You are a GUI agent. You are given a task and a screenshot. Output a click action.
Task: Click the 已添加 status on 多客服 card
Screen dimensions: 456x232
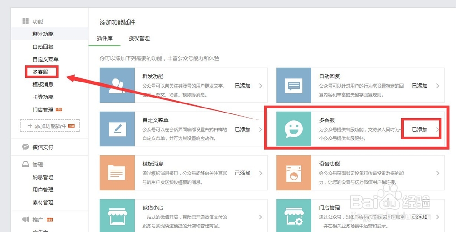pos(420,129)
